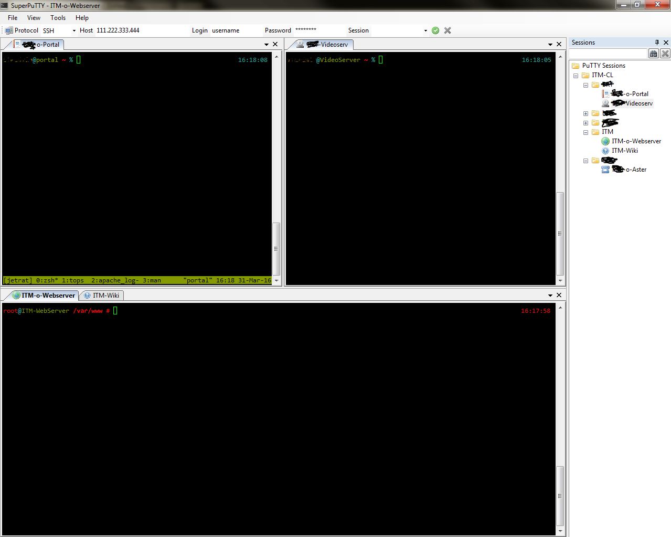Select the o-Aster session entry

[635, 170]
